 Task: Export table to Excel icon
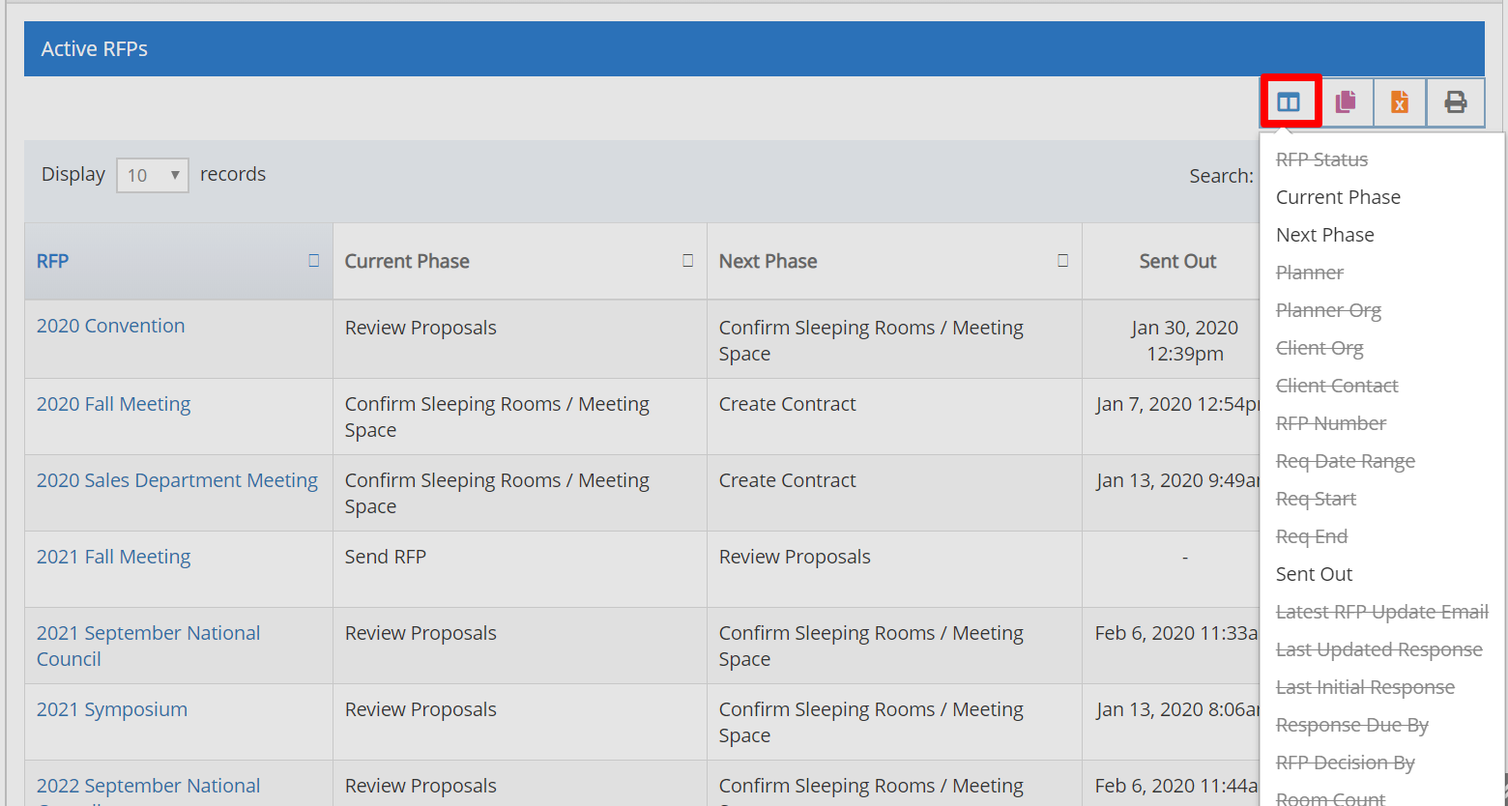(1399, 101)
